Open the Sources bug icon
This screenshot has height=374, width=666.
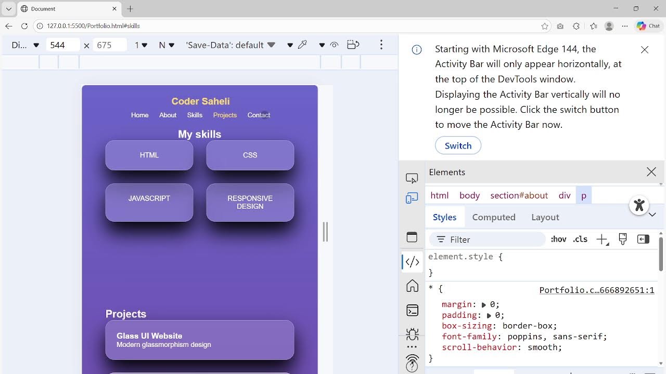412,334
